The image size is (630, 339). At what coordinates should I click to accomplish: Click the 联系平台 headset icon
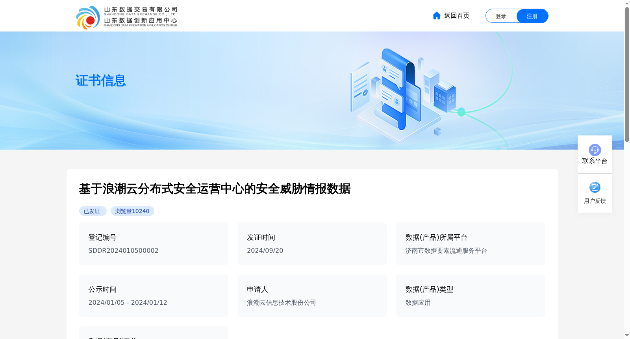tap(595, 150)
